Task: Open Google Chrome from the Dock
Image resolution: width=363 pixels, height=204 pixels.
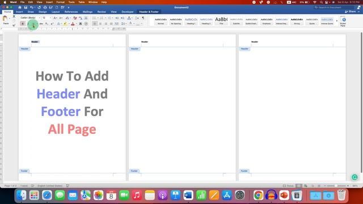Action: (258, 195)
